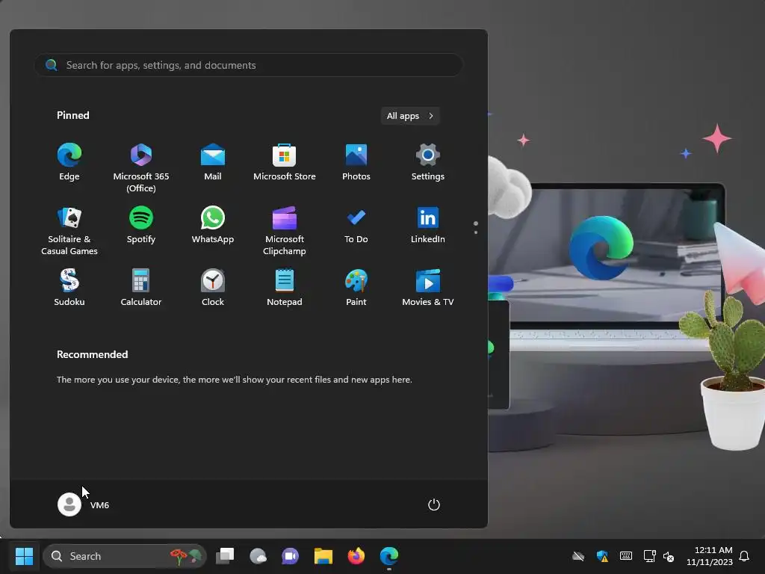Click the All apps button
The image size is (765, 574).
coord(410,116)
